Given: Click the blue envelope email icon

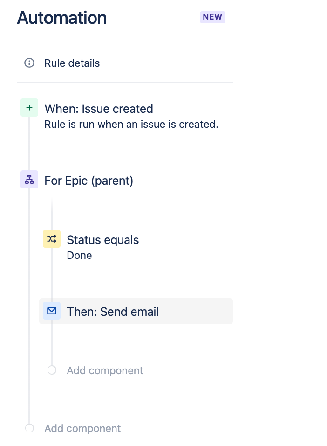Looking at the screenshot, I should point(52,311).
